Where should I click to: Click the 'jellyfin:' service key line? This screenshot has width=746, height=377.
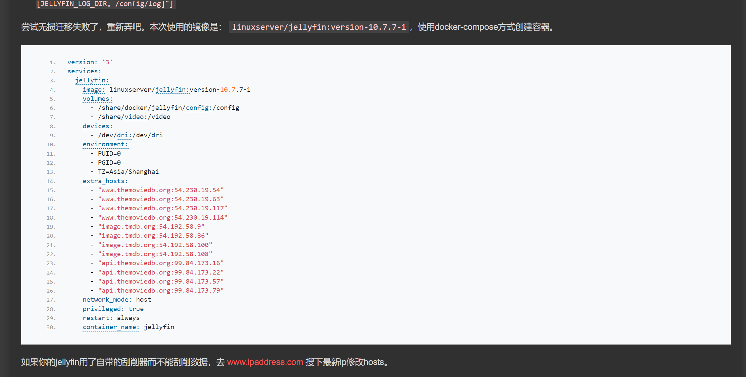[x=92, y=80]
